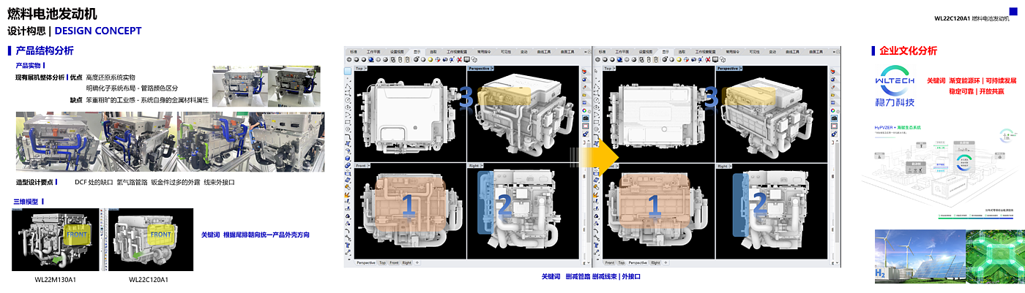Click red X icon in left window toolbar
This screenshot has width=1025, height=293.
tap(459, 60)
